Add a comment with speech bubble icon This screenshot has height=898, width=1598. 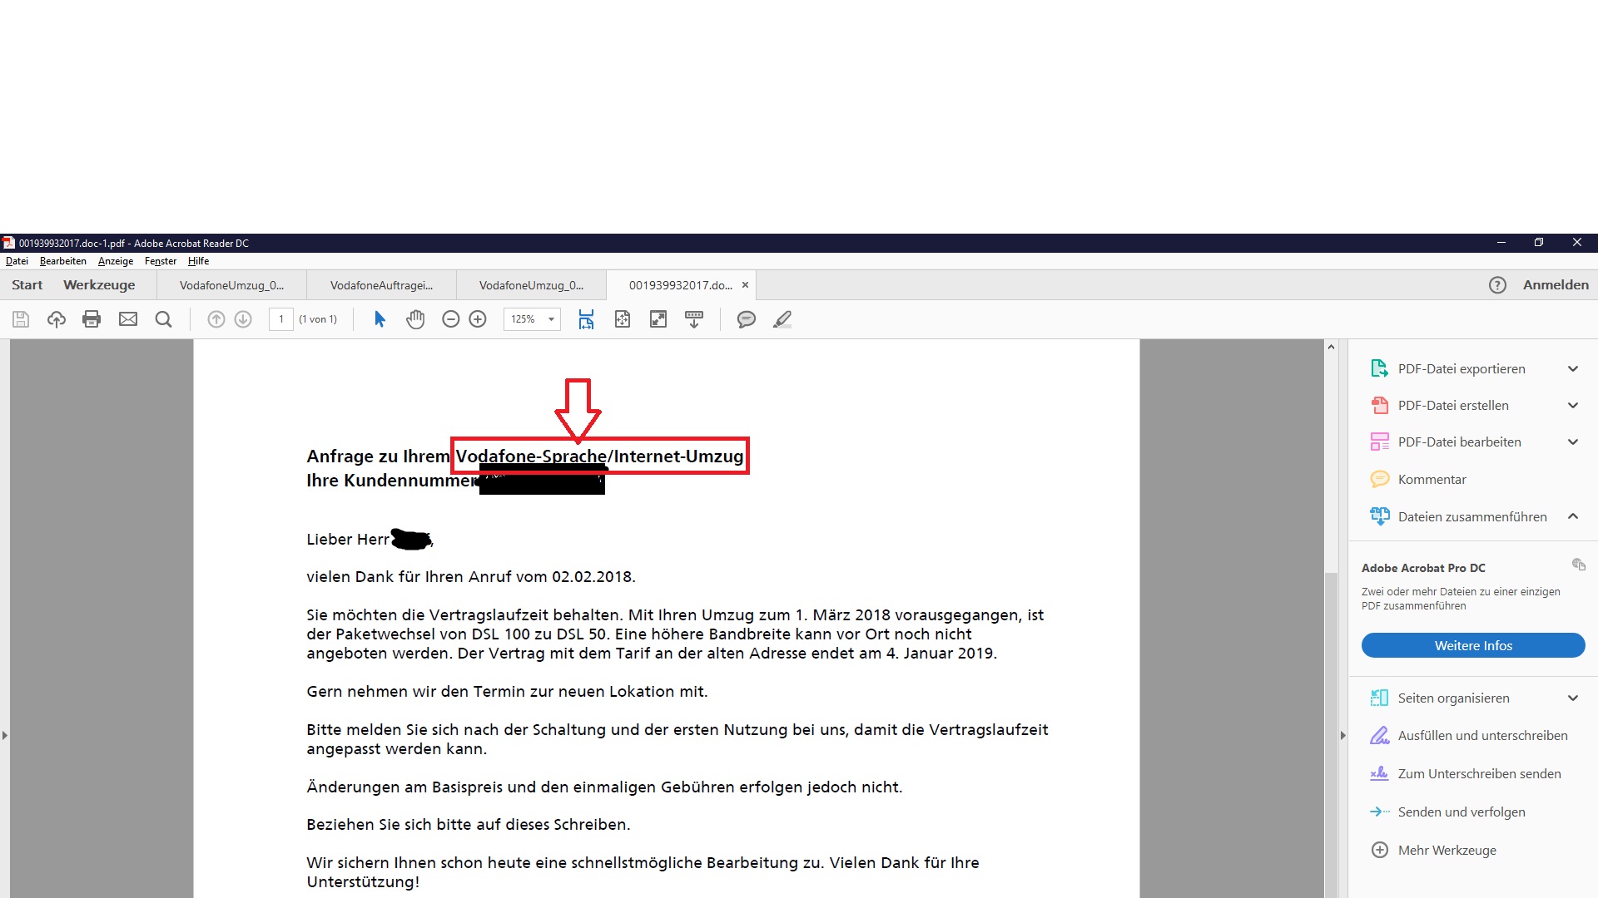pos(747,319)
